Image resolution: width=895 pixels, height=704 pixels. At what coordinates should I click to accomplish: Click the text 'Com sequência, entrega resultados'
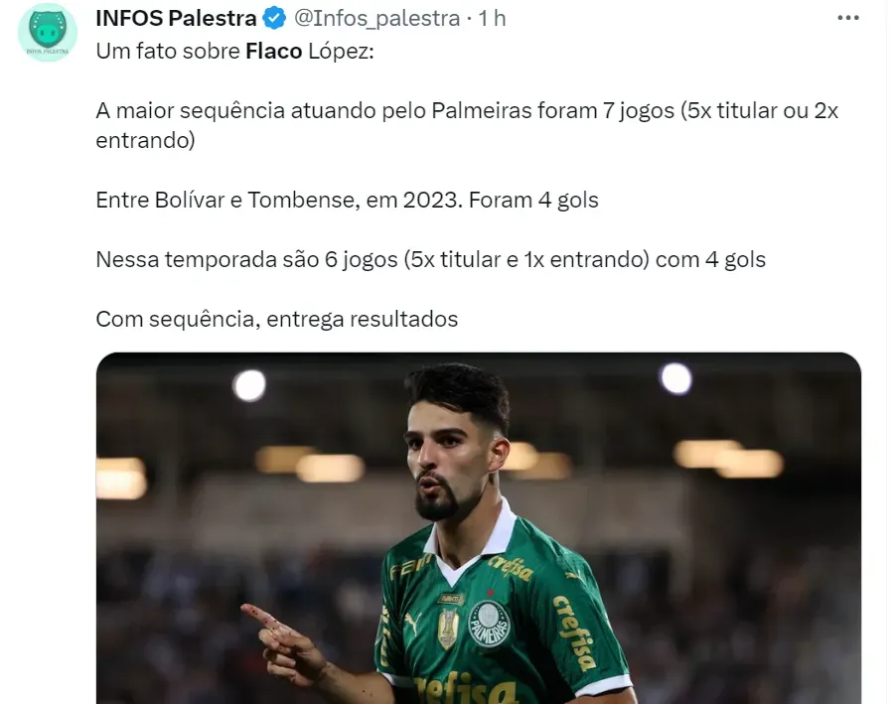tap(277, 320)
